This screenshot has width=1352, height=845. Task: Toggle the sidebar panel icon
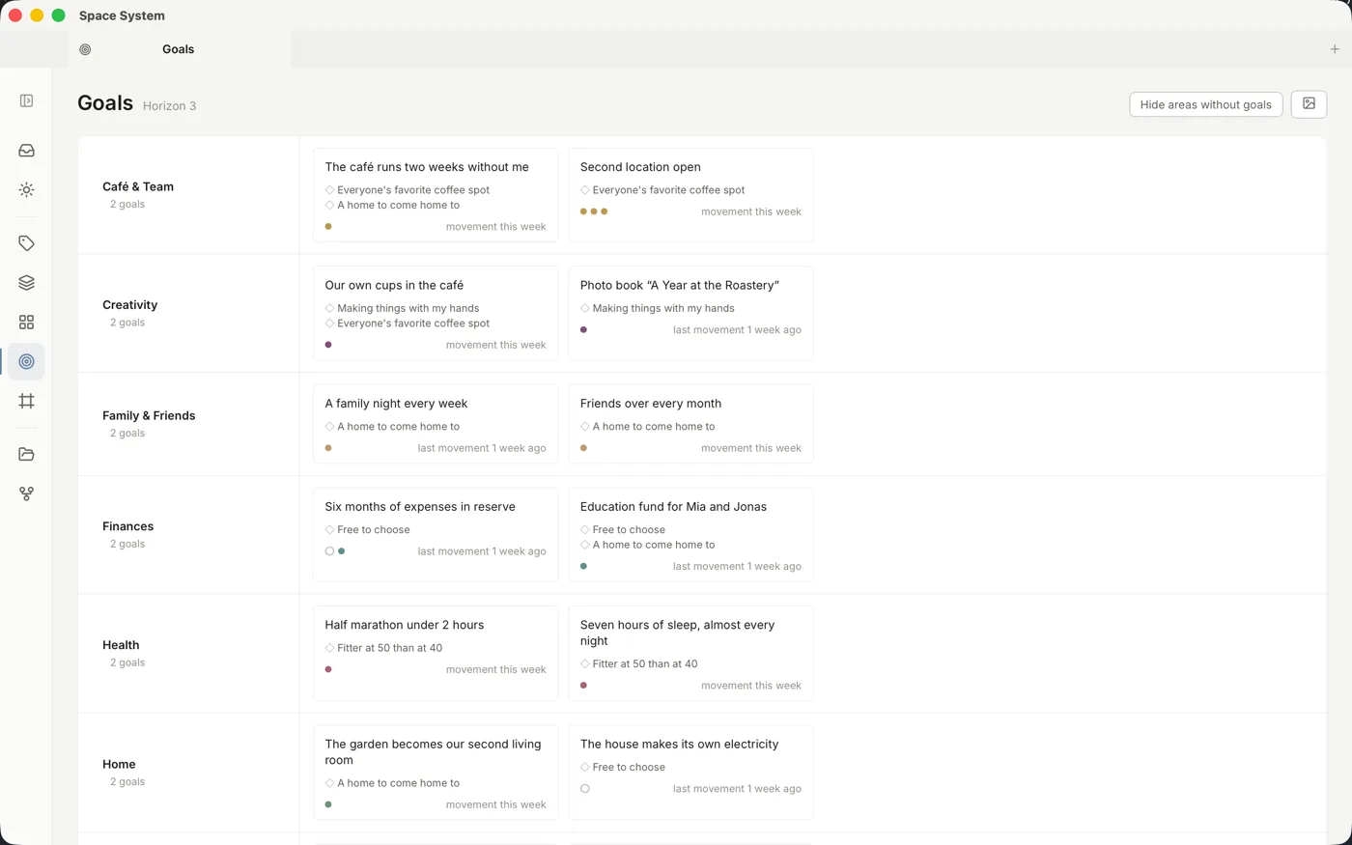(26, 100)
